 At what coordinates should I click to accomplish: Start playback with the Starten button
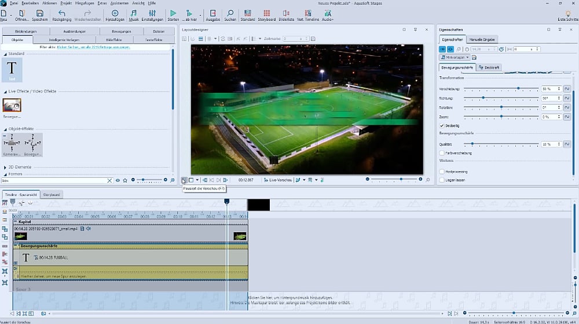pos(173,13)
